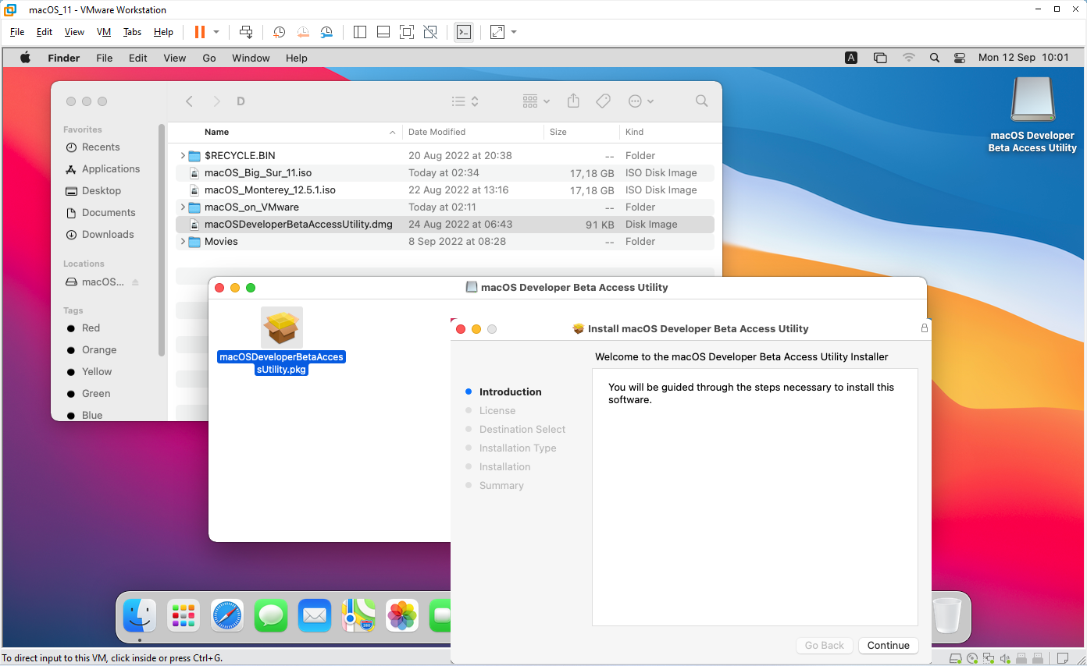
Task: Change Finder list view style selector
Action: [x=465, y=101]
